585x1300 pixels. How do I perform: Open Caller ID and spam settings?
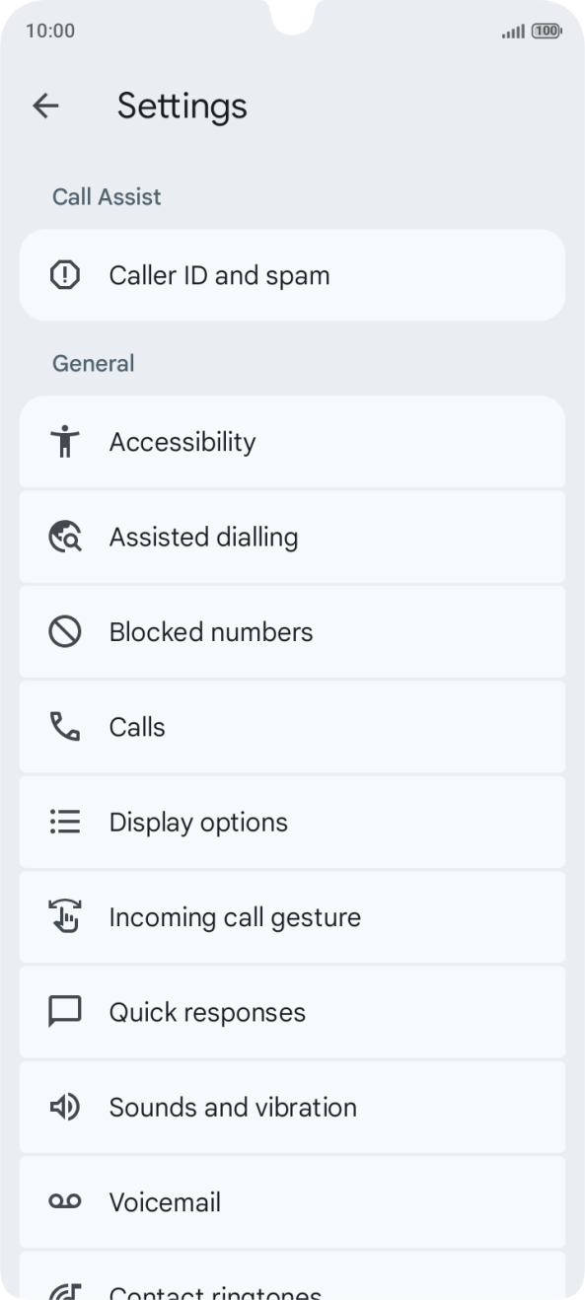click(292, 275)
